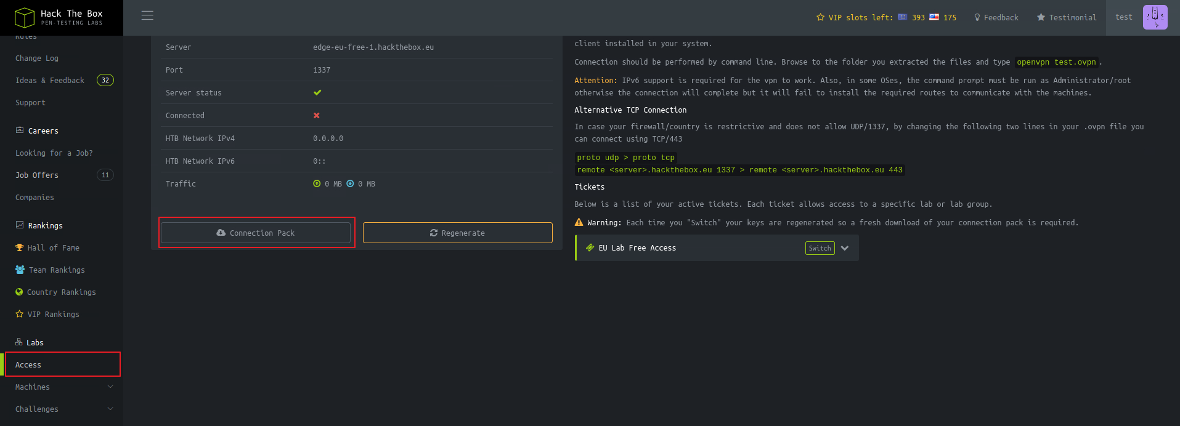This screenshot has height=426, width=1180.
Task: Click the HTB Network IPv6 value 0::
Action: pyautogui.click(x=319, y=161)
